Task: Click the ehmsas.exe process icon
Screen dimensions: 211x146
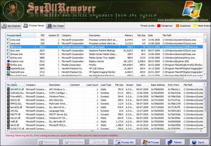Action: pyautogui.click(x=8, y=54)
